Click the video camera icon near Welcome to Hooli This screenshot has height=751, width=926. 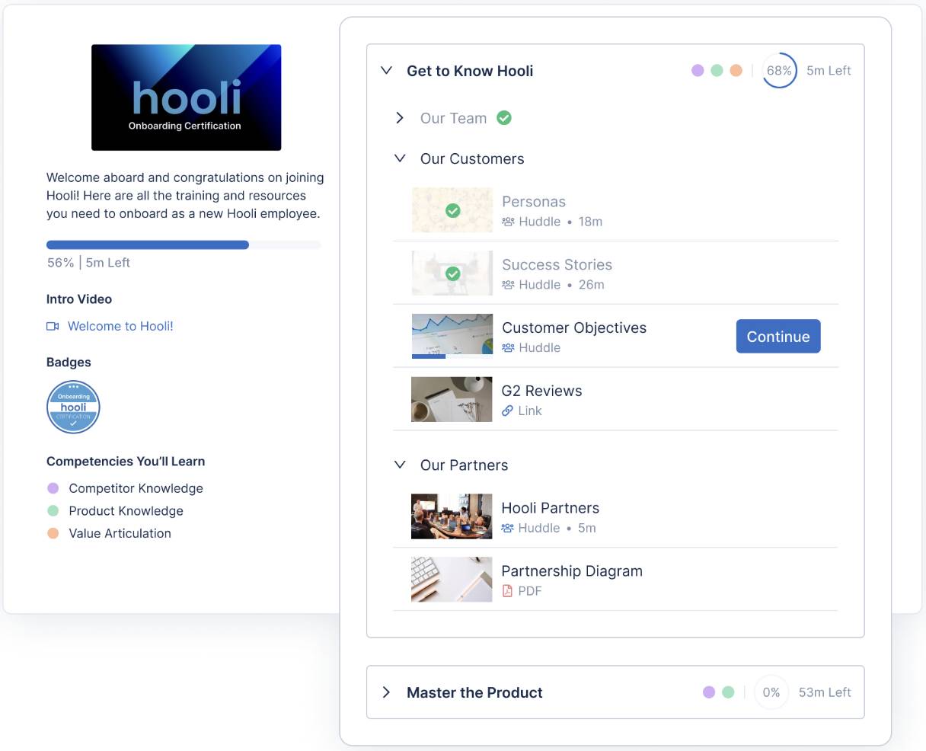pos(53,326)
